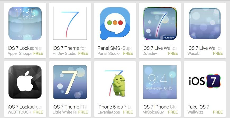Click FREE under Fake iOS 7
230x118 pixels.
(x=218, y=112)
